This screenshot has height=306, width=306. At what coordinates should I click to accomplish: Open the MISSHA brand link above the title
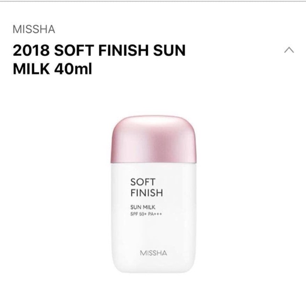pos(34,29)
